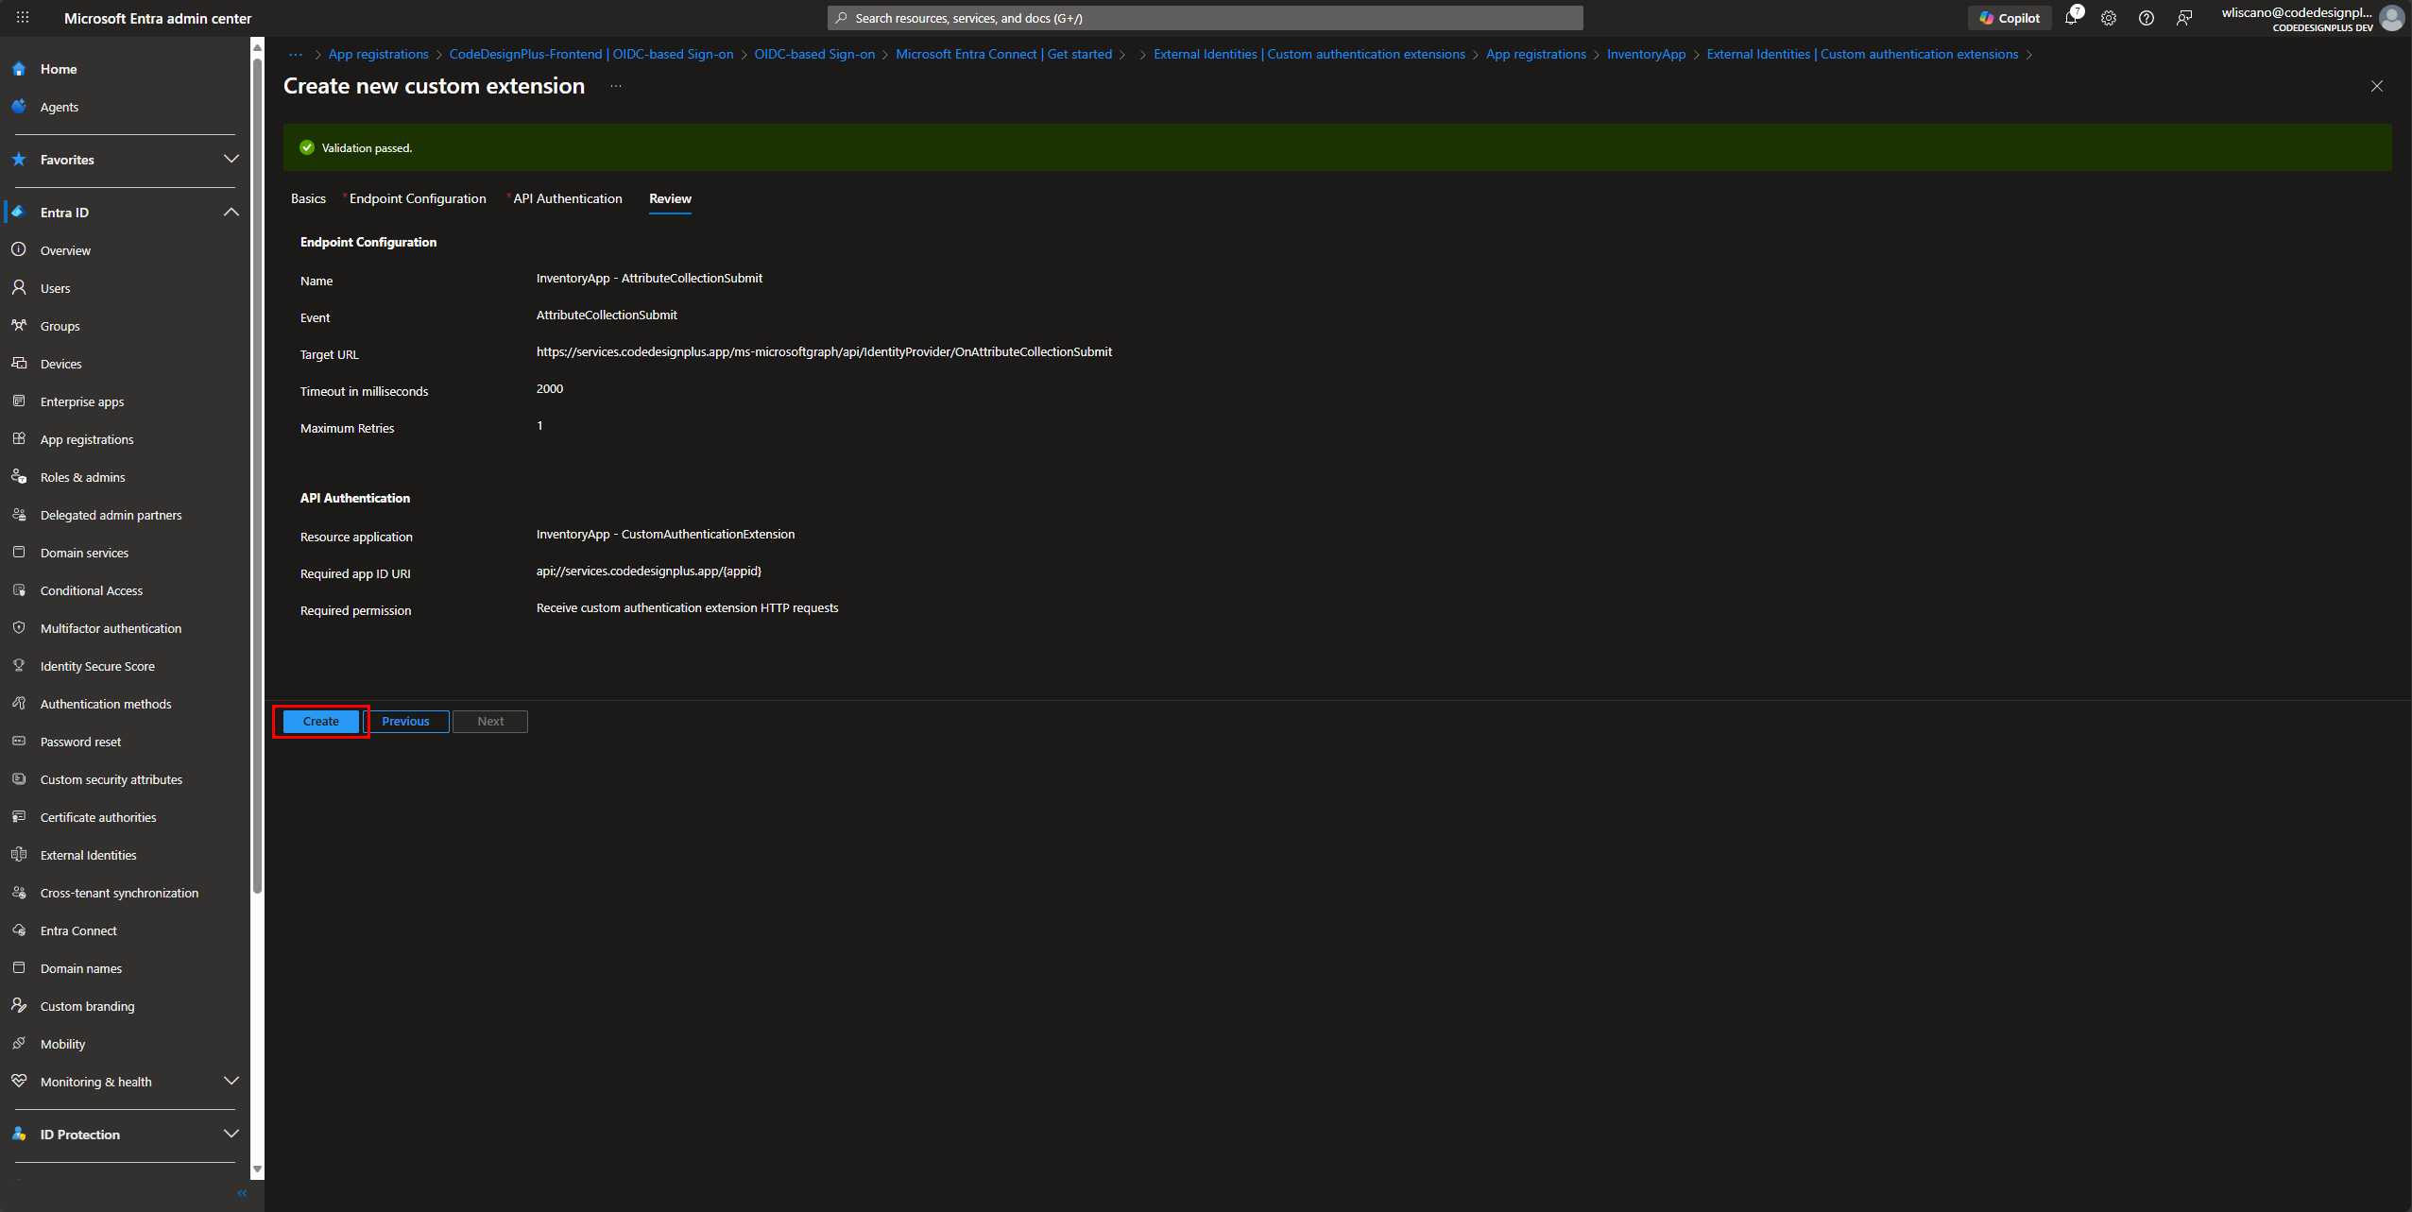Click the Groups icon in sidebar
The width and height of the screenshot is (2412, 1212).
tap(19, 325)
